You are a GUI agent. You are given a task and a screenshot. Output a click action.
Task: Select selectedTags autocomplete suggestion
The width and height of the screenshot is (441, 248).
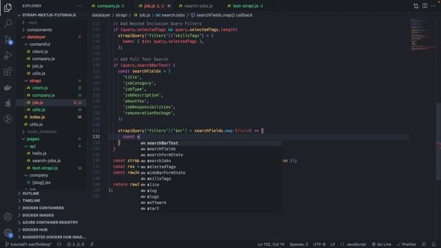(211, 167)
